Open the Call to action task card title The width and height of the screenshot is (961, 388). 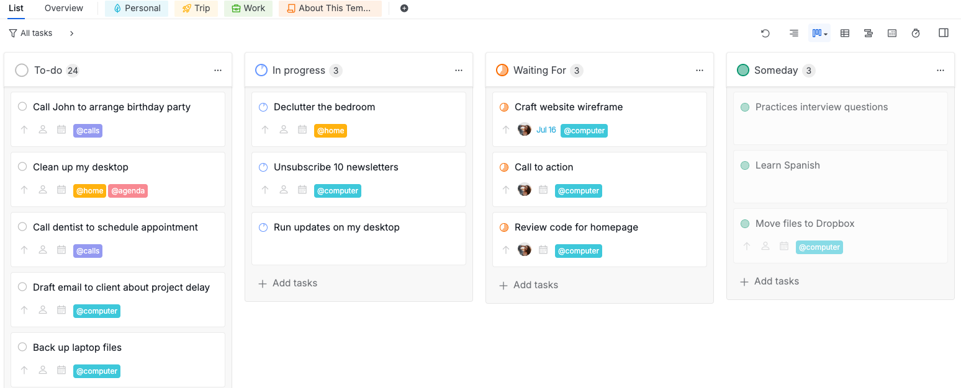544,167
